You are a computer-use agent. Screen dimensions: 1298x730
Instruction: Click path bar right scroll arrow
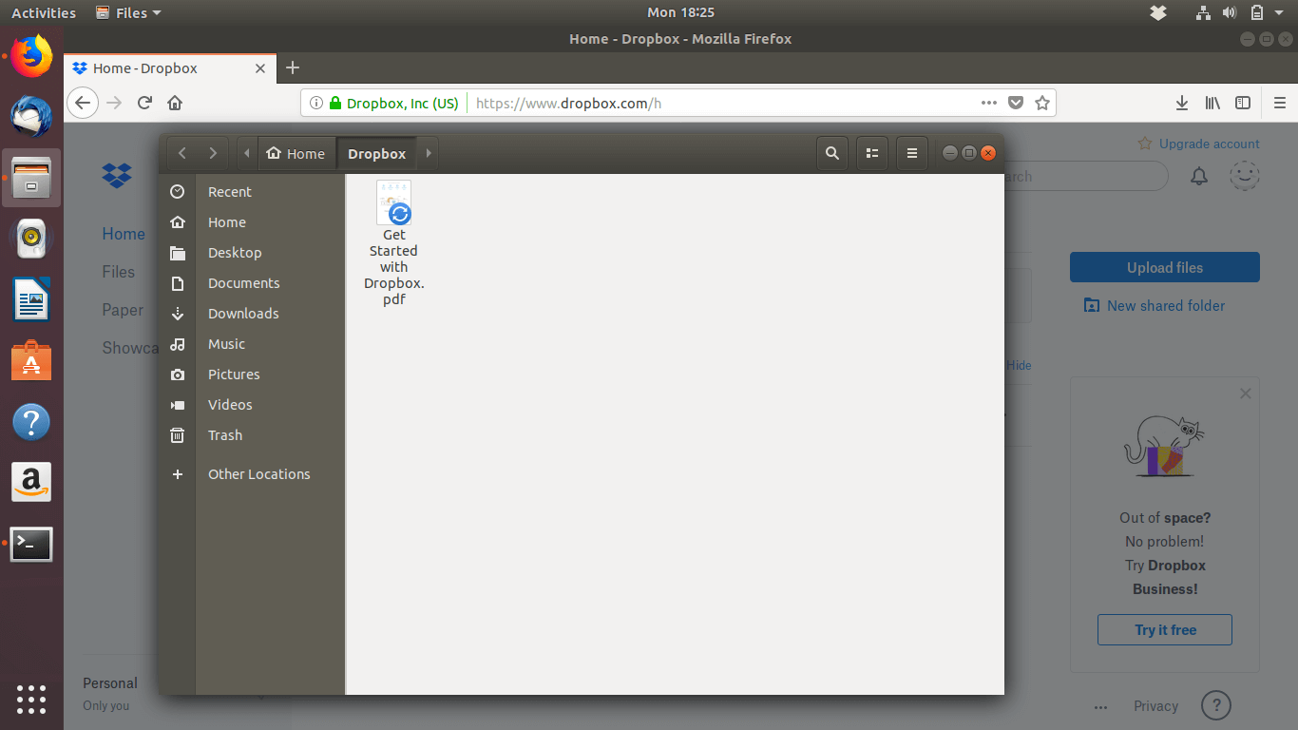click(428, 153)
